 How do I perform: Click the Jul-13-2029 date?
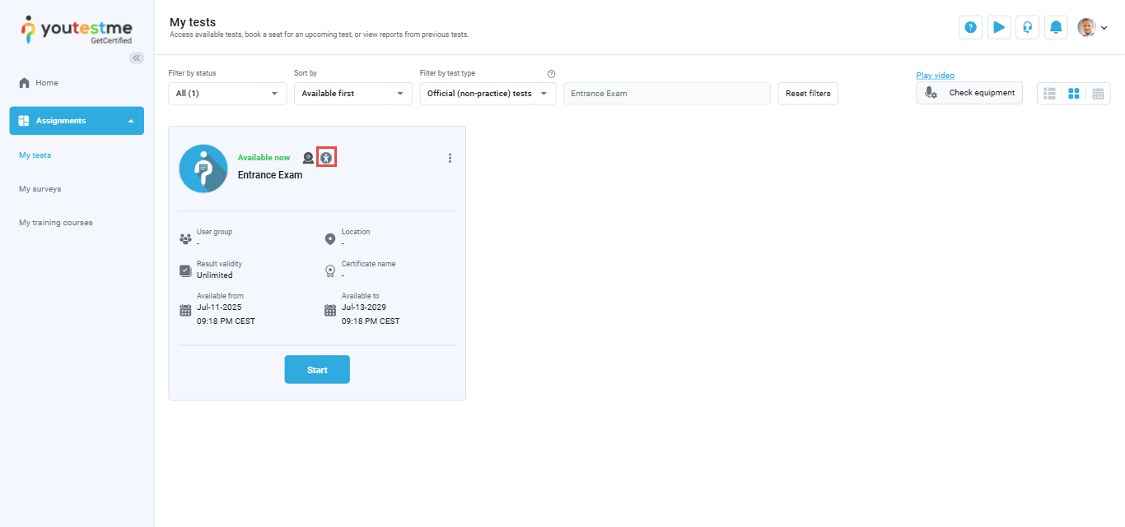[364, 307]
